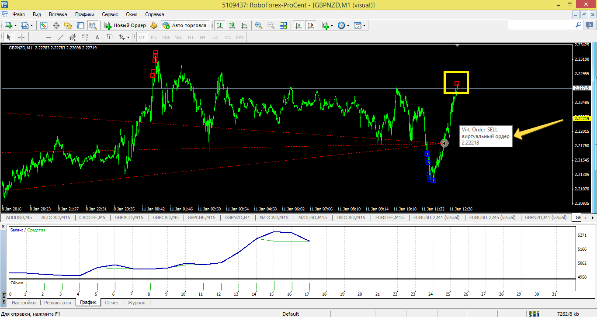Image resolution: width=597 pixels, height=317 pixels.
Task: Select the line chart icon
Action: pos(244,25)
